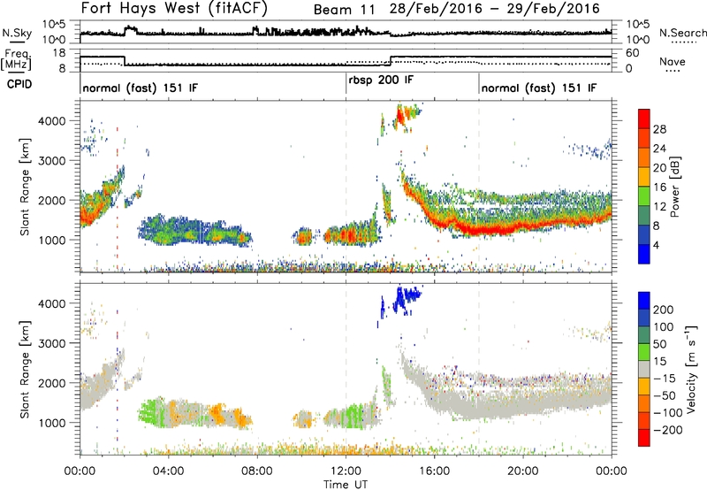Click the 'Fort Hays West (fitACF)' title
Screen dimensions: 707x490
[x=174, y=9]
